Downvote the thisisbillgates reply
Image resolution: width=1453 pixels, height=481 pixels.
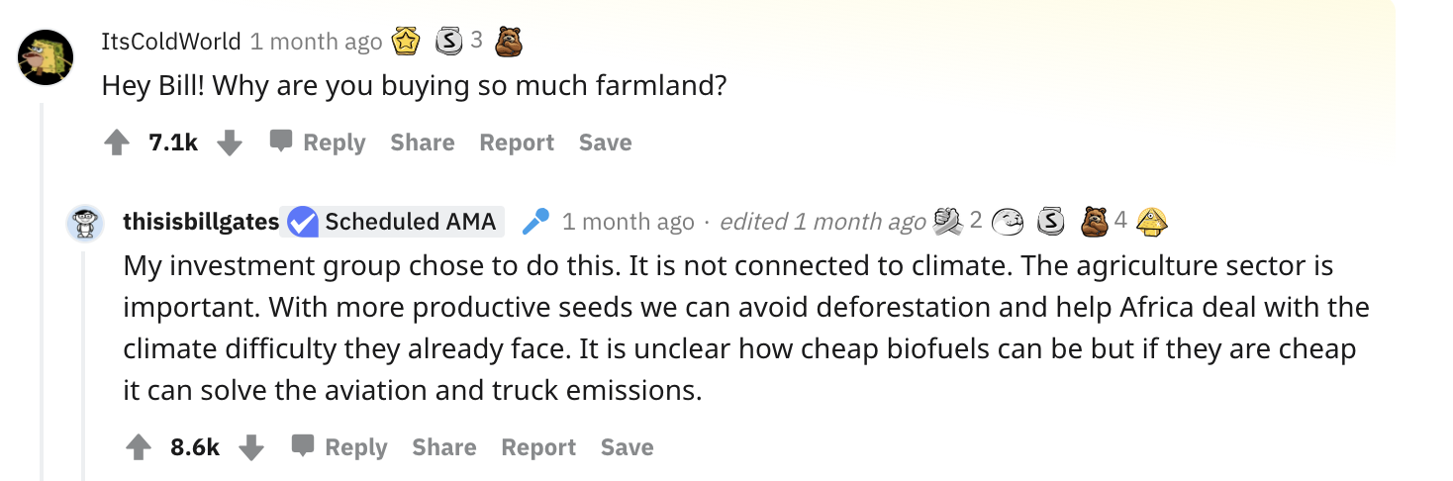251,447
